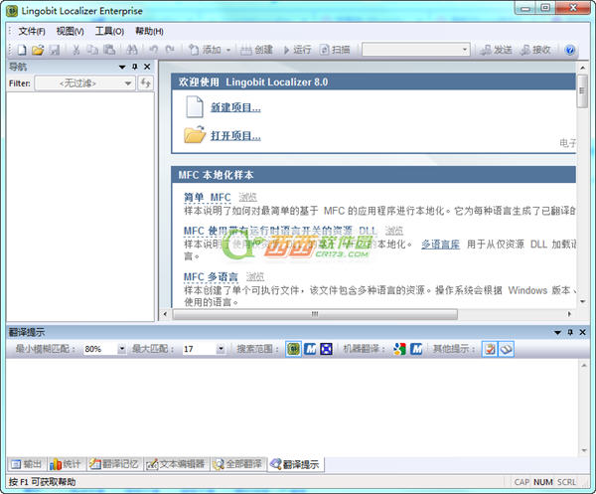Viewport: 596px width, 494px height.
Task: Toggle the Microsoft M machine translation icon
Action: click(x=416, y=349)
